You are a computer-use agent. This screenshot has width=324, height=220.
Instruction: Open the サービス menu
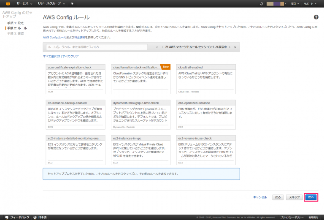24,3
